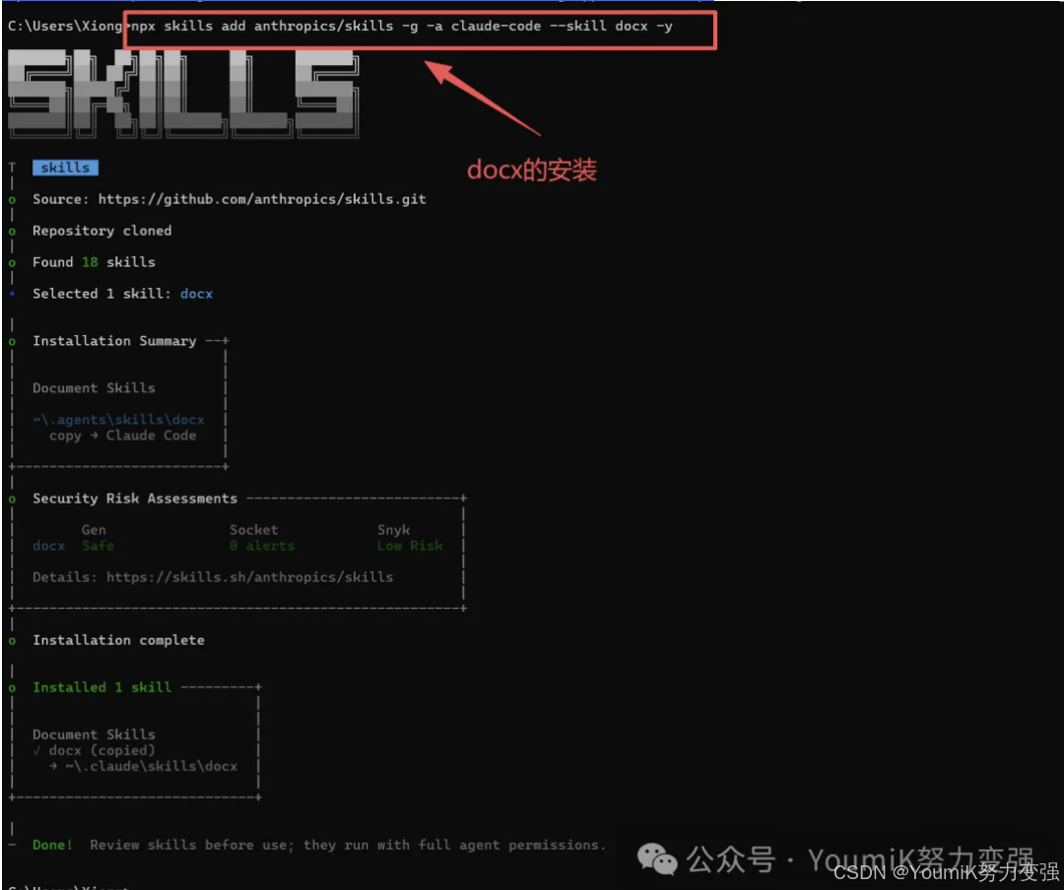
Task: Click the 'docx (copied)' line
Action: (x=101, y=751)
